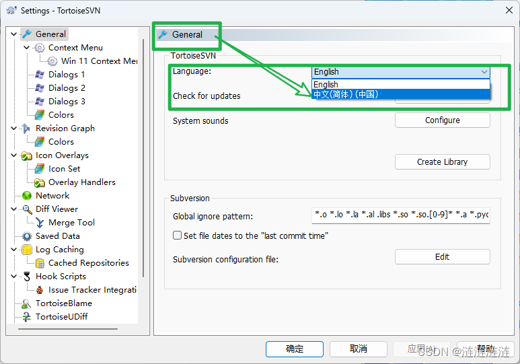Enable Set file dates to last commit time
Viewport: 520px width, 364px height.
click(177, 235)
